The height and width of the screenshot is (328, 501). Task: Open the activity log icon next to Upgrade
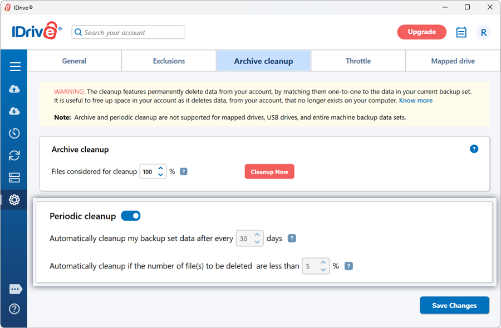[x=461, y=32]
